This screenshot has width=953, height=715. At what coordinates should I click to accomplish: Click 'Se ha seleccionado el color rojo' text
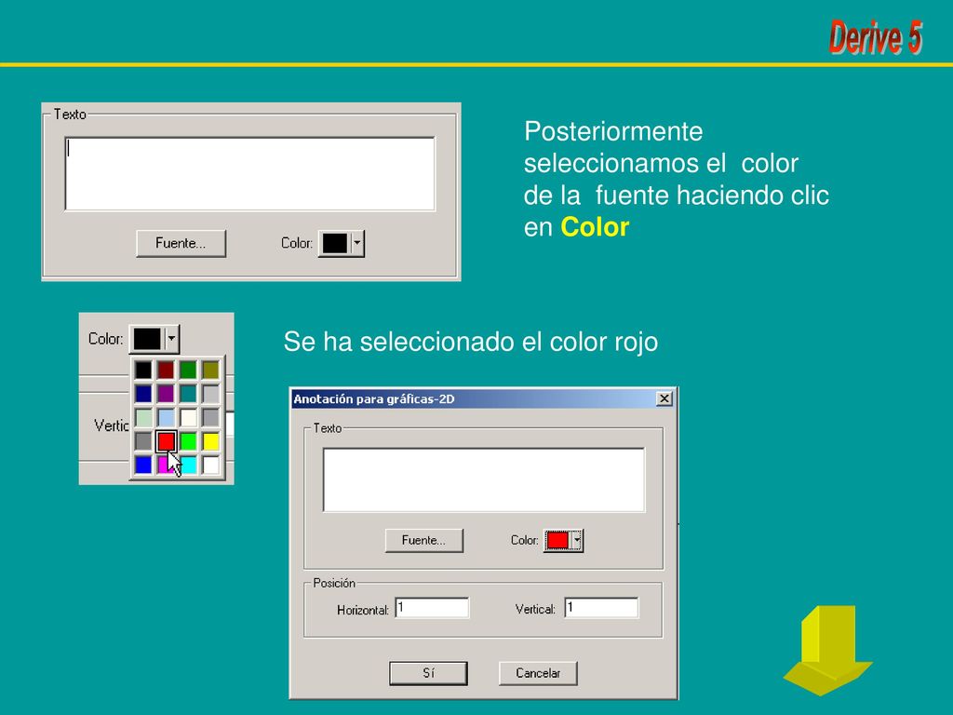470,341
